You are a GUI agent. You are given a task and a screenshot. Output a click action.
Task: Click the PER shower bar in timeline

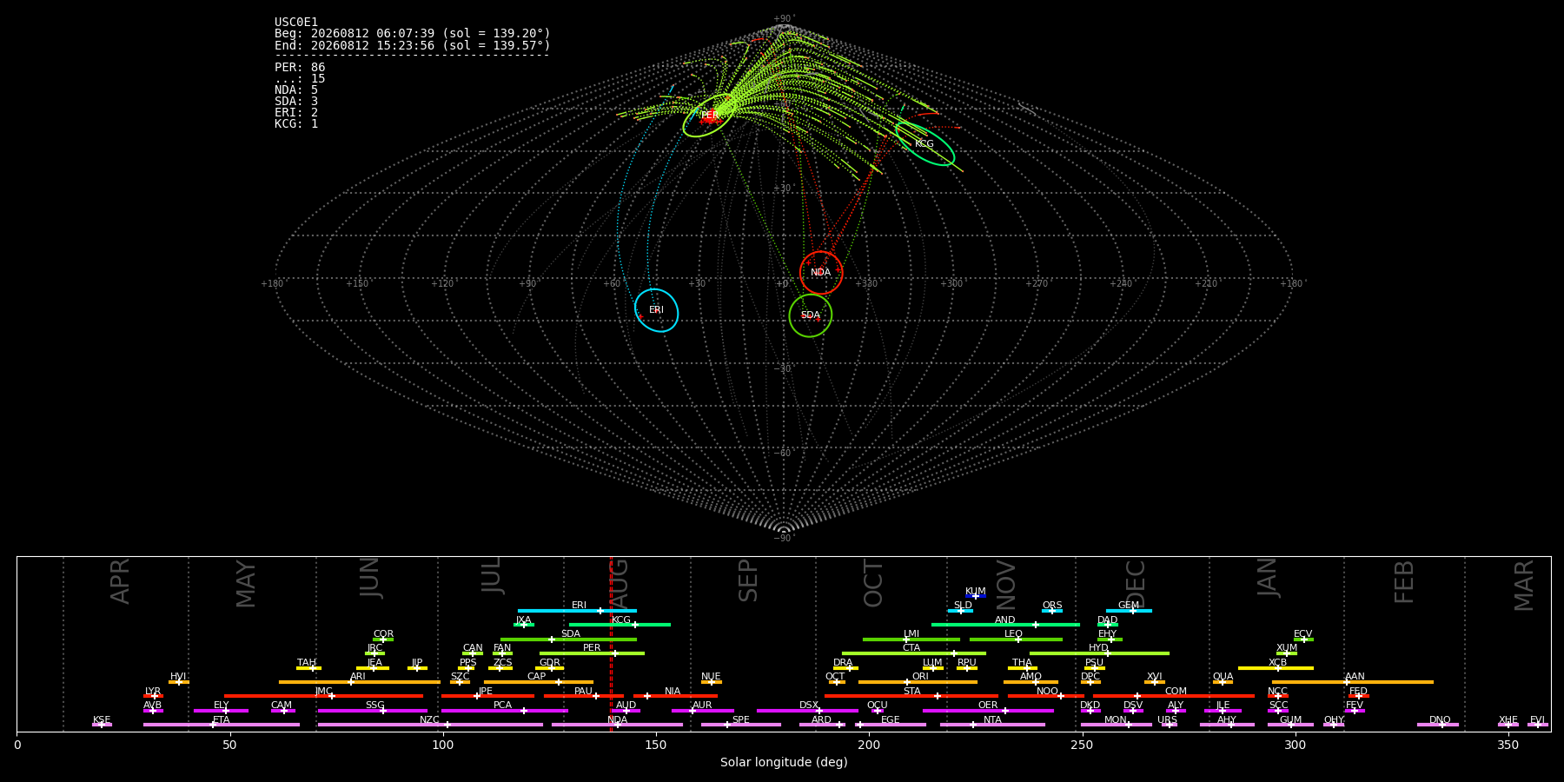592,653
